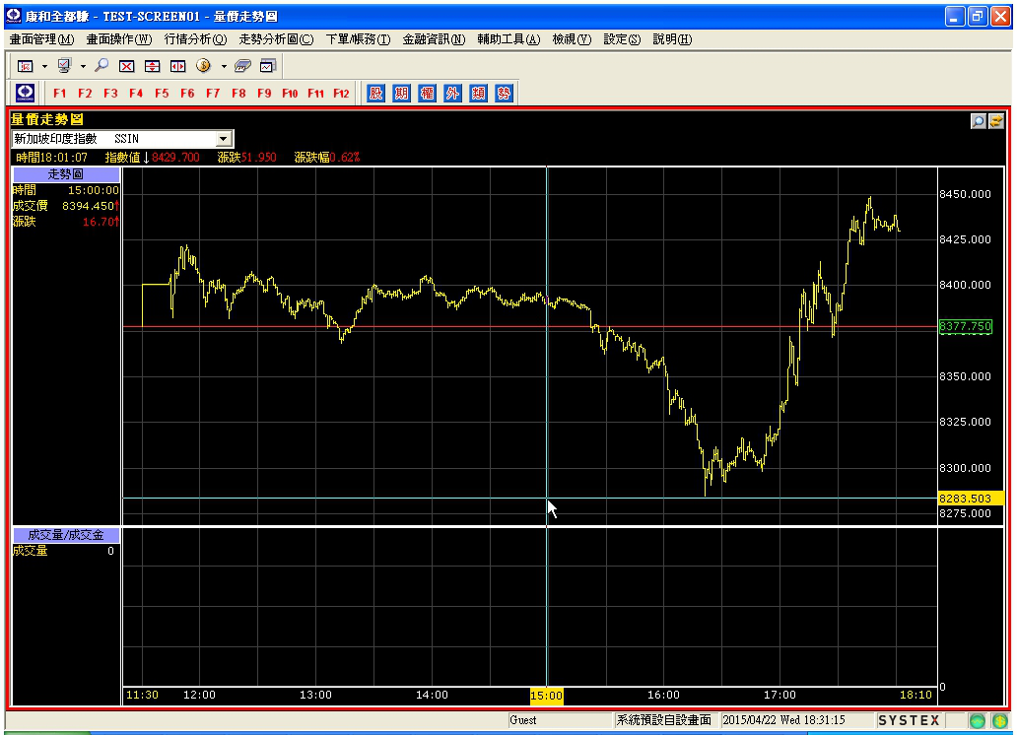This screenshot has height=735, width=1017.
Task: Click the status bar date 2015/04/22 Wed
Action: point(762,720)
